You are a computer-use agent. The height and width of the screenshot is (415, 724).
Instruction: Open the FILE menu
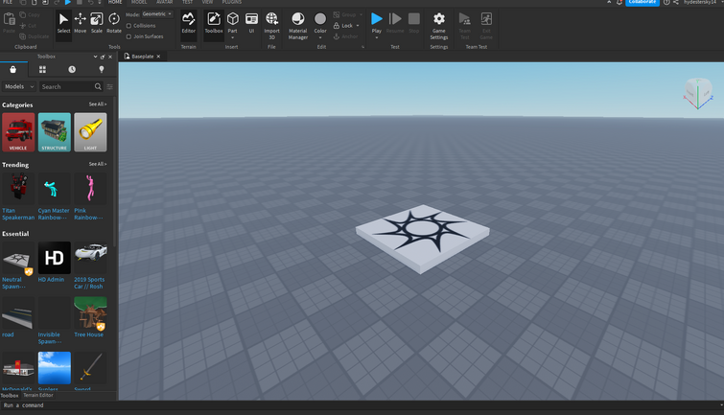pos(8,2)
